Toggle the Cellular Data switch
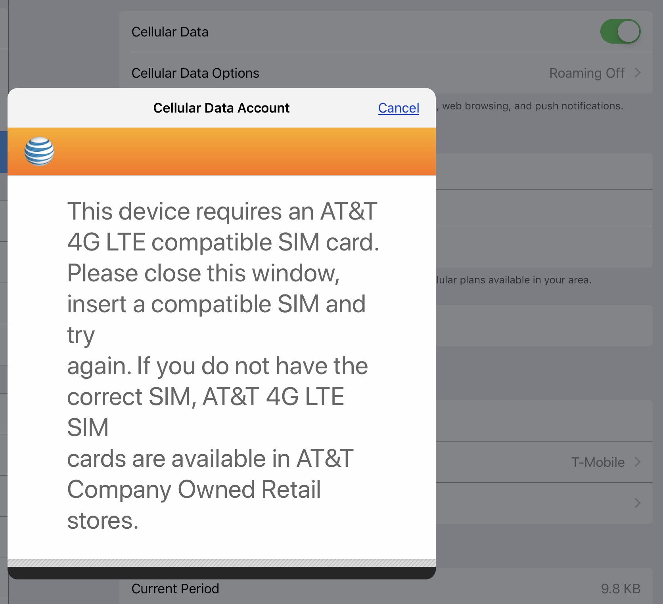The width and height of the screenshot is (663, 604). [x=620, y=31]
